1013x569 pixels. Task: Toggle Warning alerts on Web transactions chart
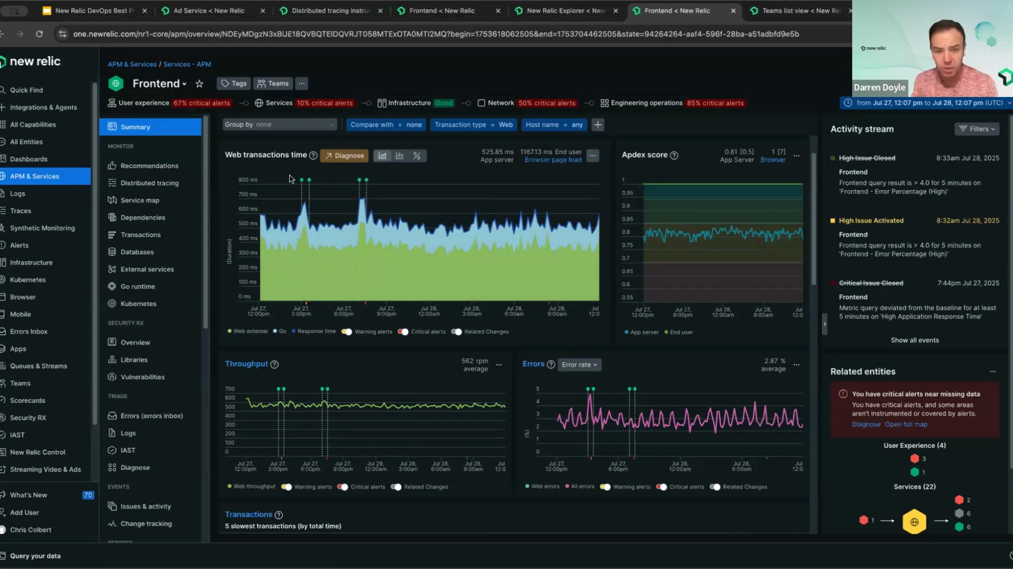[347, 332]
